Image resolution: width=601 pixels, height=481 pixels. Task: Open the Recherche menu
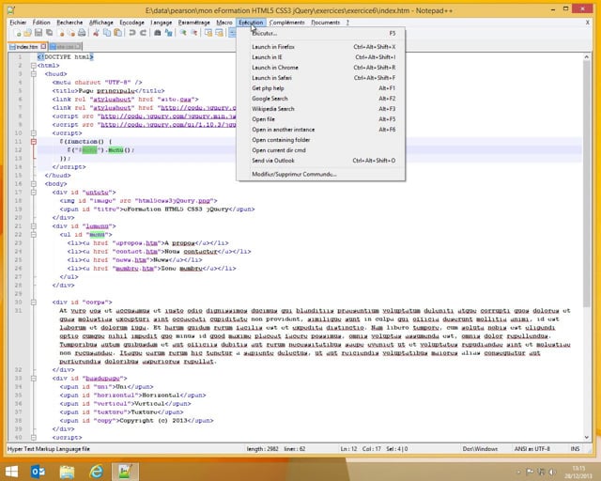pos(69,23)
